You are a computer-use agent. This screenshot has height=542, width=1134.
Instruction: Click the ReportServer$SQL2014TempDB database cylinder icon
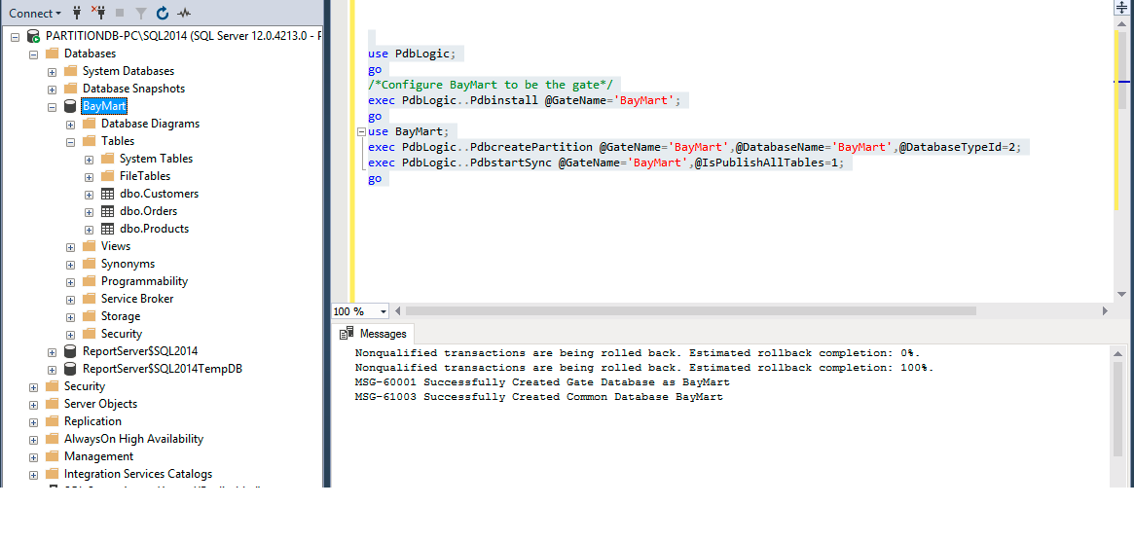pyautogui.click(x=70, y=369)
